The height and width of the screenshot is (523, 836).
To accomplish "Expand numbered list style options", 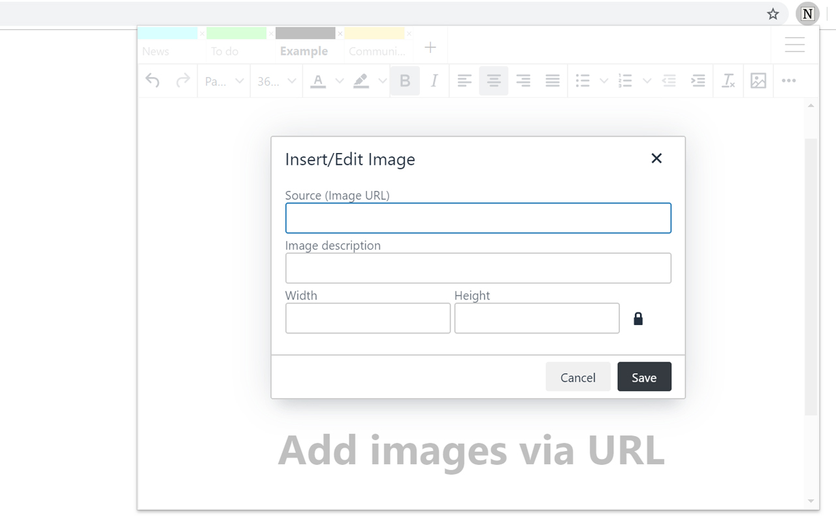I will (647, 81).
